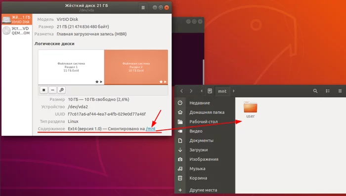
Task: Click the device value /dev/vda2
Action: click(x=78, y=107)
